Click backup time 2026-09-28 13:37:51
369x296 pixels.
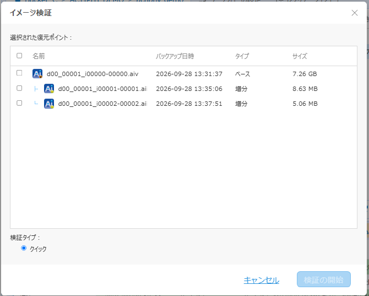pos(189,104)
